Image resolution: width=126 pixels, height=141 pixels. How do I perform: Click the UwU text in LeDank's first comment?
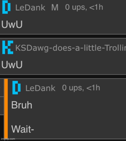pyautogui.click(x=12, y=24)
